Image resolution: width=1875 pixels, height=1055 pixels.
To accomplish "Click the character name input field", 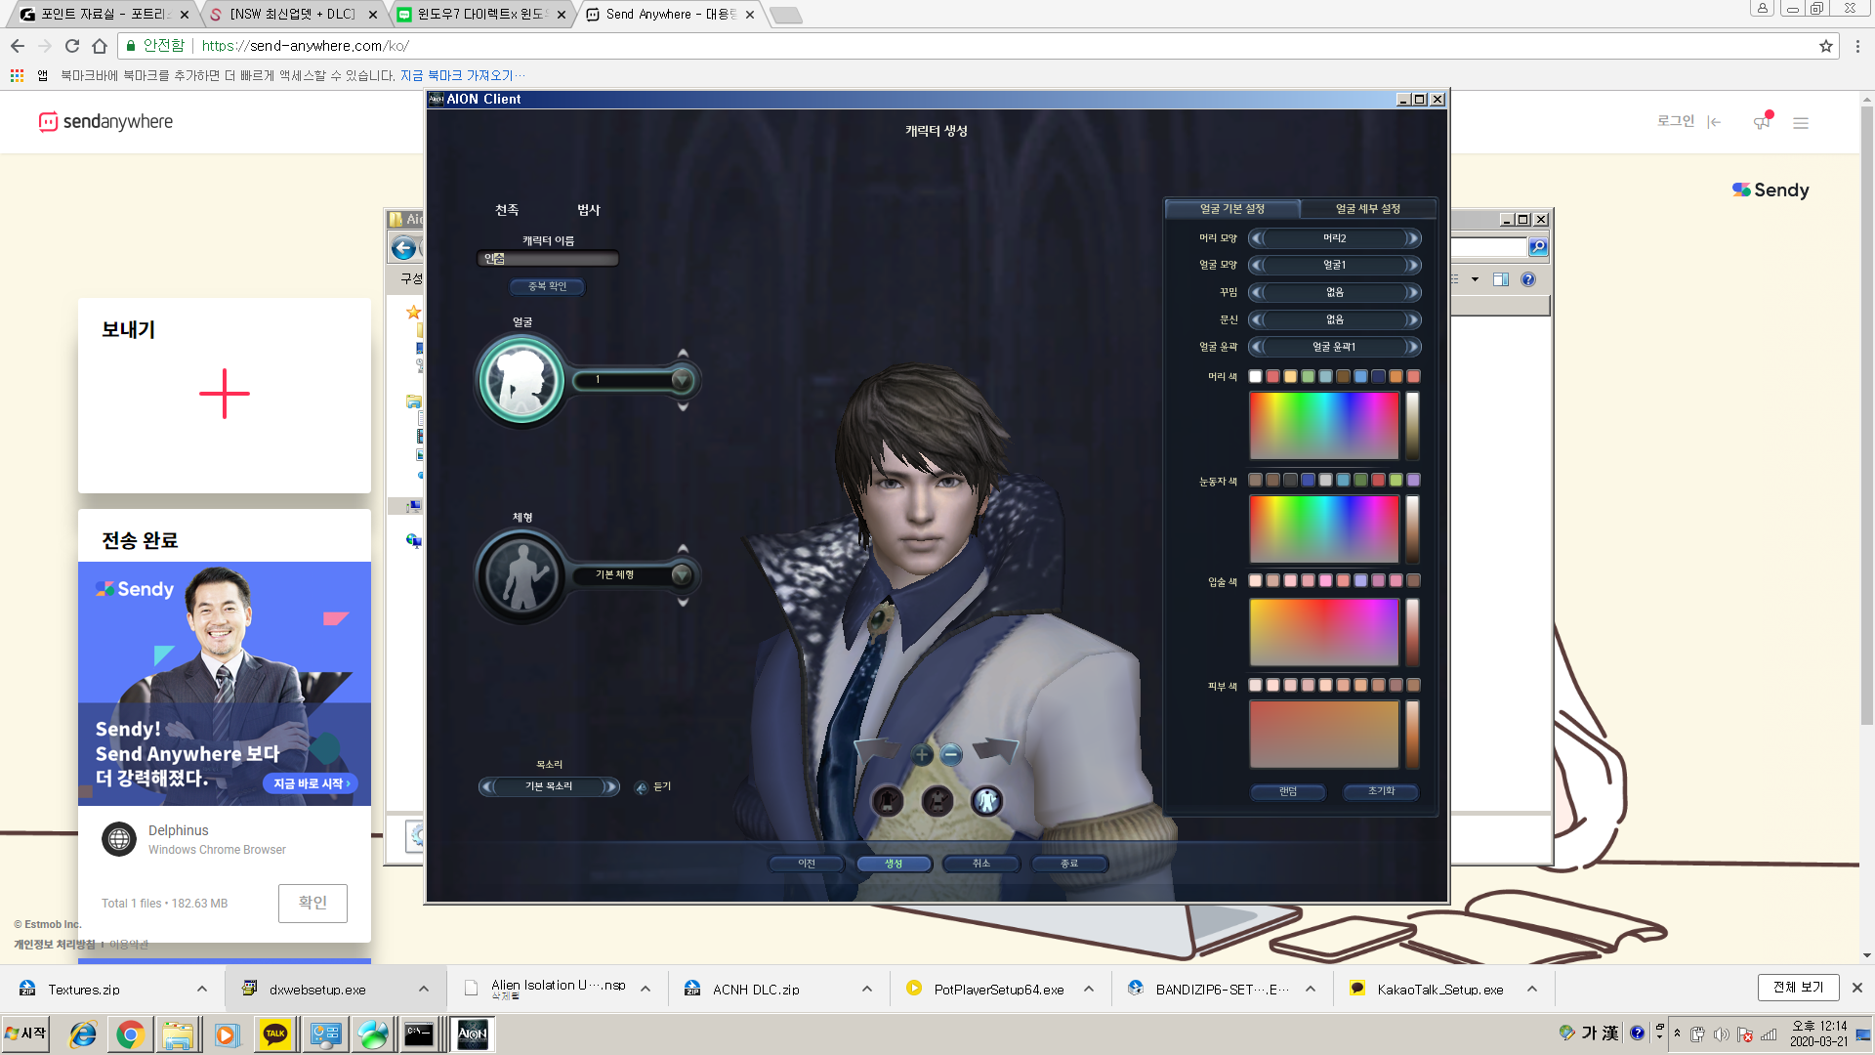I will coord(549,259).
